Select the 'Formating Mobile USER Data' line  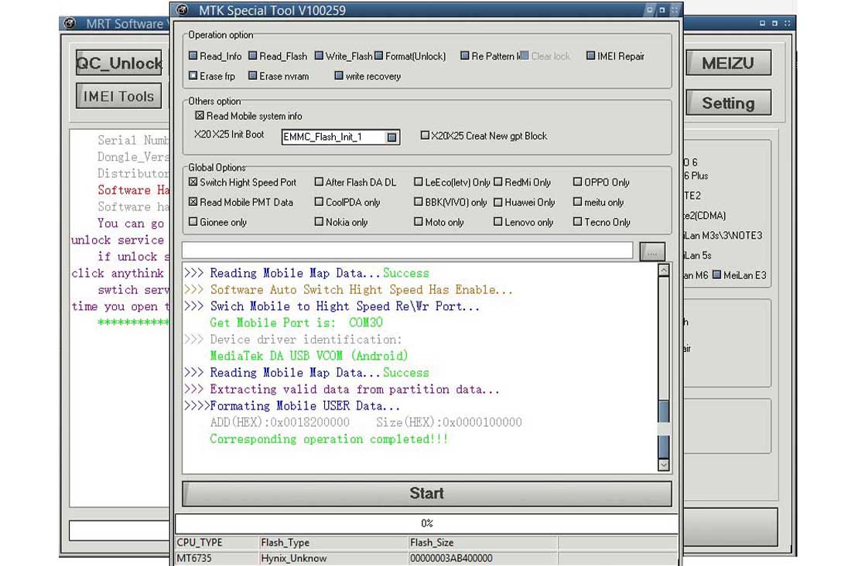click(292, 406)
